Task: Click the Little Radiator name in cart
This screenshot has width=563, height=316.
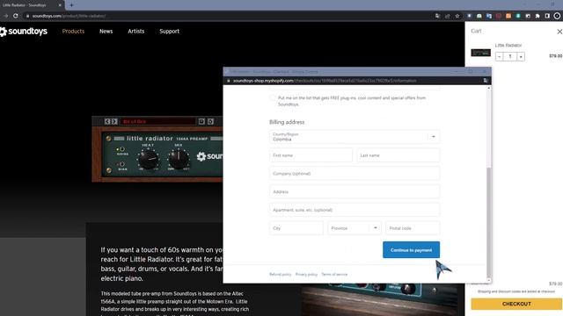Action: 508,45
